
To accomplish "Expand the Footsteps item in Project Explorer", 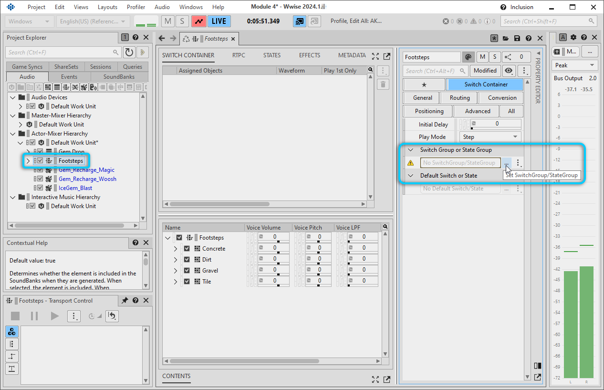I will click(28, 161).
